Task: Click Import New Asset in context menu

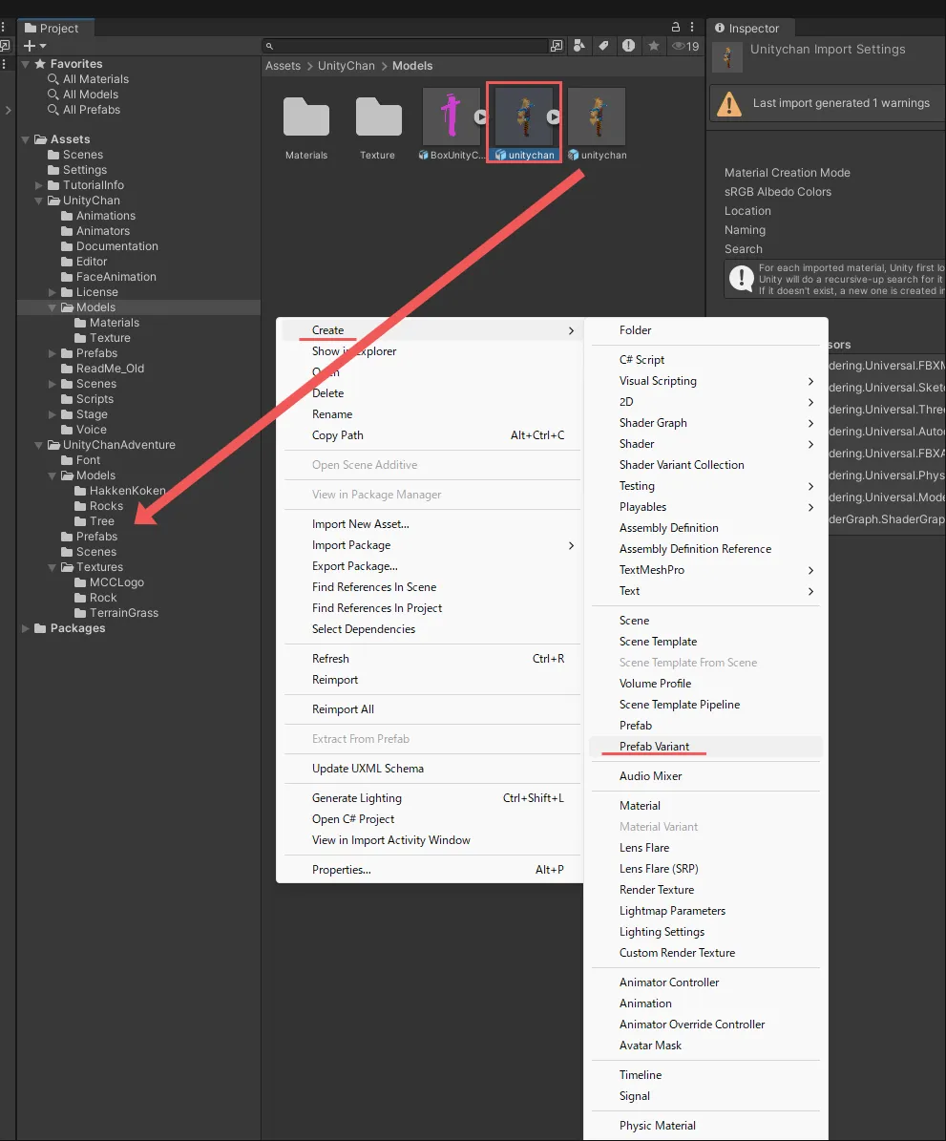Action: (360, 524)
